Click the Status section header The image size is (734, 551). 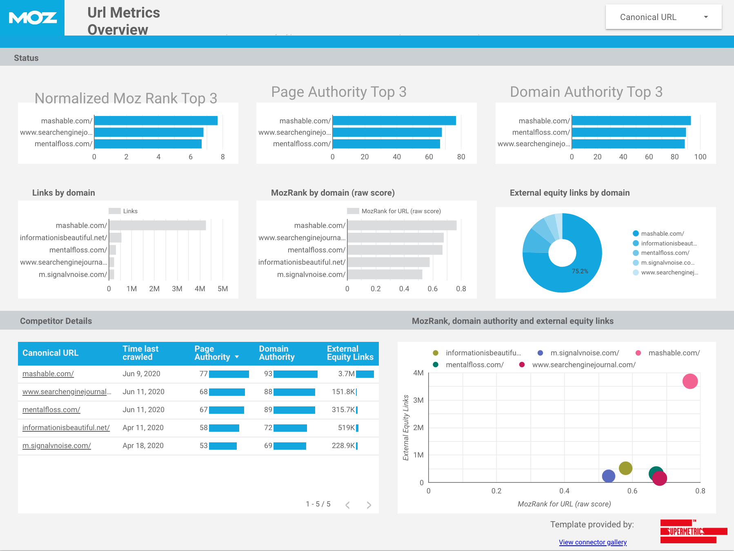pos(26,58)
